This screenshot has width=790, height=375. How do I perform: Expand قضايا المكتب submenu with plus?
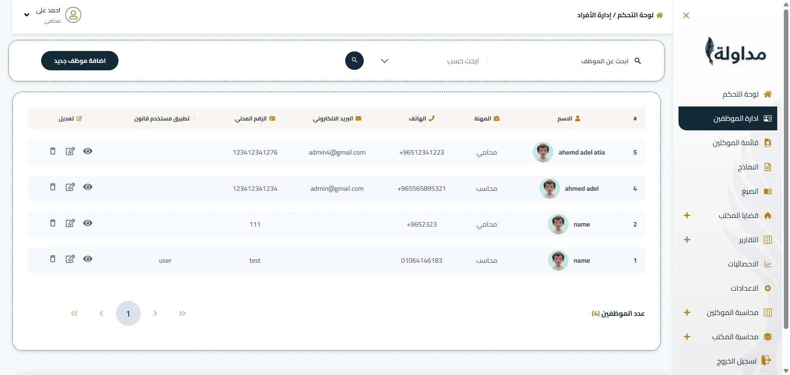coord(687,215)
